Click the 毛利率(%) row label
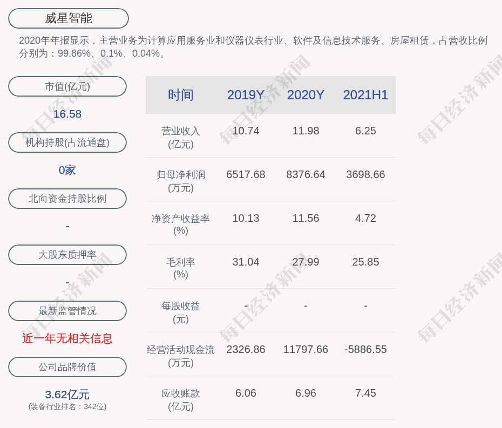502x428 pixels. (x=181, y=268)
